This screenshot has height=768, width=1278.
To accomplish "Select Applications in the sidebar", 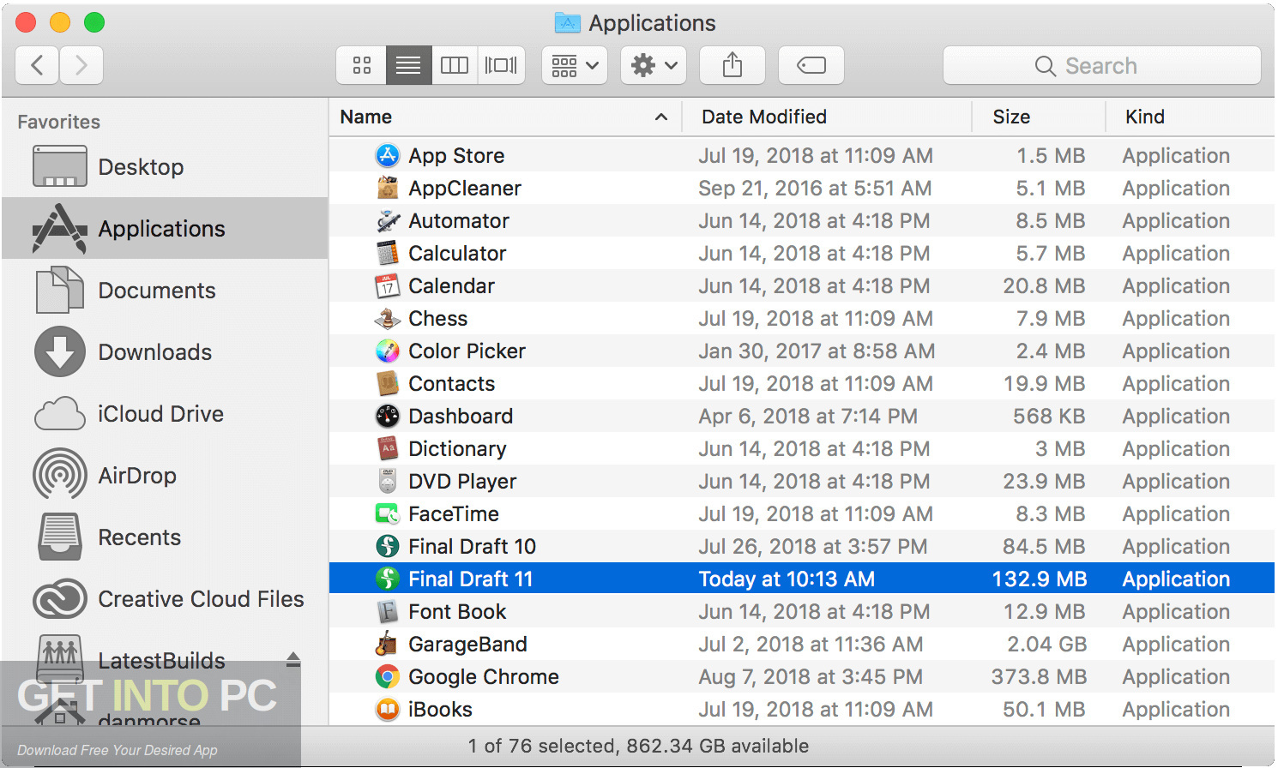I will tap(165, 229).
